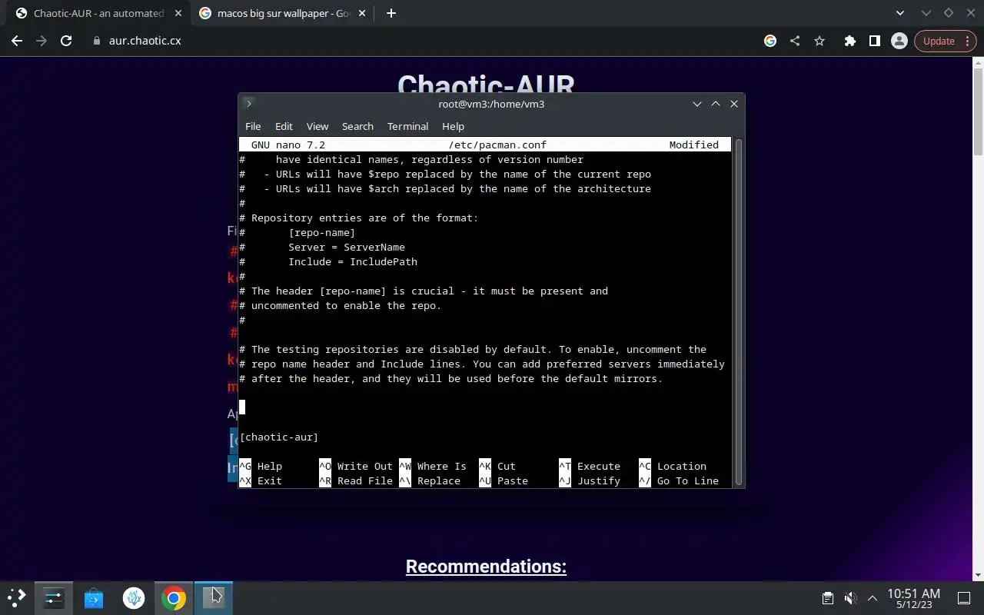Open the Chrome profile avatar
Viewport: 984px width, 615px height.
tap(899, 41)
